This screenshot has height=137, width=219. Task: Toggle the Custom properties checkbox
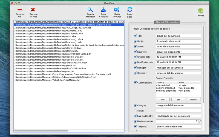pos(135,82)
